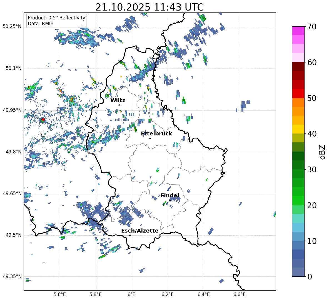Click the Product 0.5° Reflectivity text
This screenshot has height=300, width=329.
coord(56,18)
